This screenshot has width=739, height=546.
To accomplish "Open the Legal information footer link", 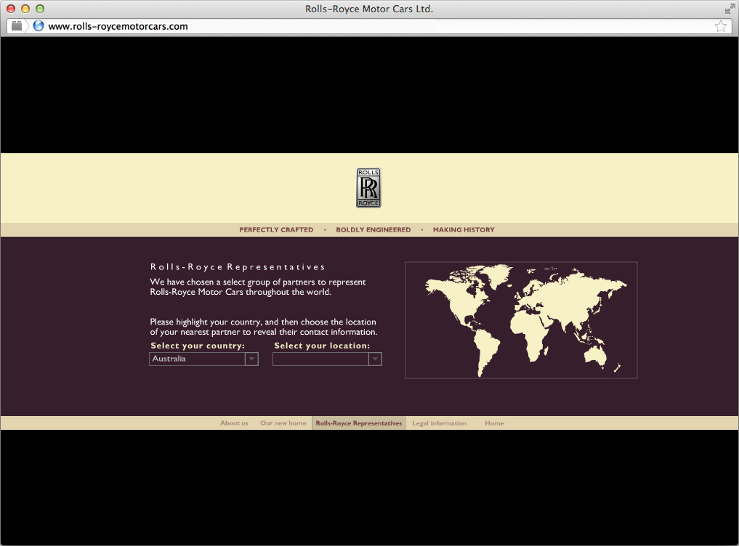I will [439, 423].
